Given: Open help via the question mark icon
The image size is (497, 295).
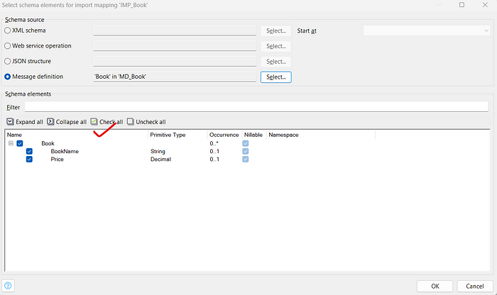Looking at the screenshot, I should (x=9, y=285).
